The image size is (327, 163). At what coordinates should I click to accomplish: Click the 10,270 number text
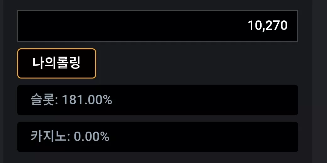pyautogui.click(x=268, y=26)
